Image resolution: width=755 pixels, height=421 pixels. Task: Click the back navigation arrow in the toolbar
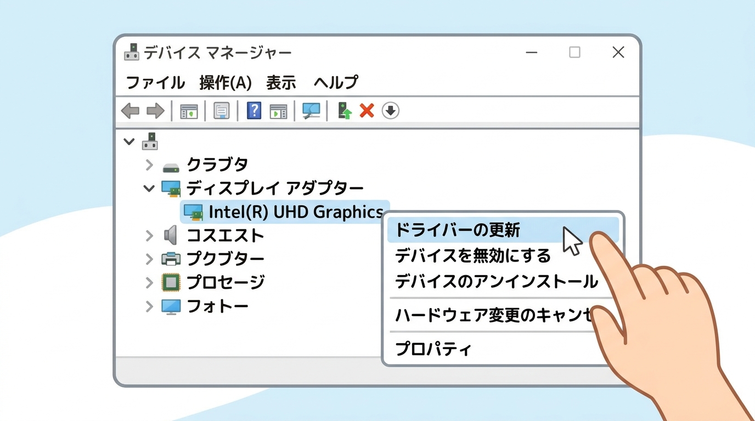click(130, 110)
